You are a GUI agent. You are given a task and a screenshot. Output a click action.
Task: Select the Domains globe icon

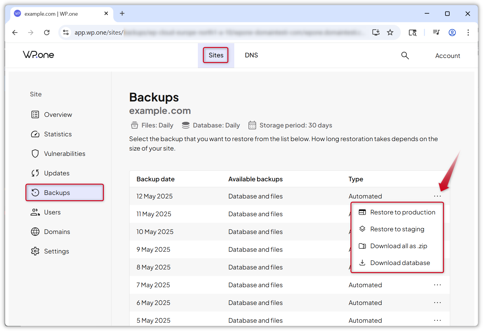pyautogui.click(x=35, y=232)
